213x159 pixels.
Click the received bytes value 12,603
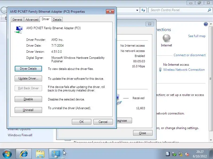(141, 108)
